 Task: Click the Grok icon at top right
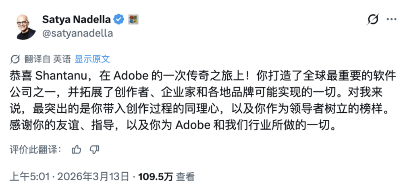(373, 19)
